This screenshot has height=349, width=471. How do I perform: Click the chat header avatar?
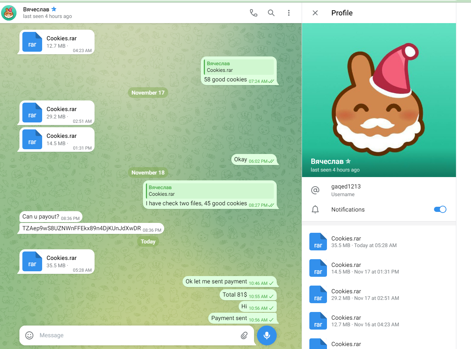[x=9, y=13]
